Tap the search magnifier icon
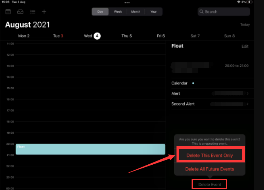264x190 pixels. 201,12
